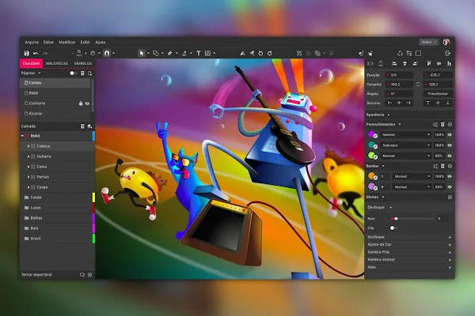
Task: Select the Pointer selection tool
Action: (x=141, y=53)
